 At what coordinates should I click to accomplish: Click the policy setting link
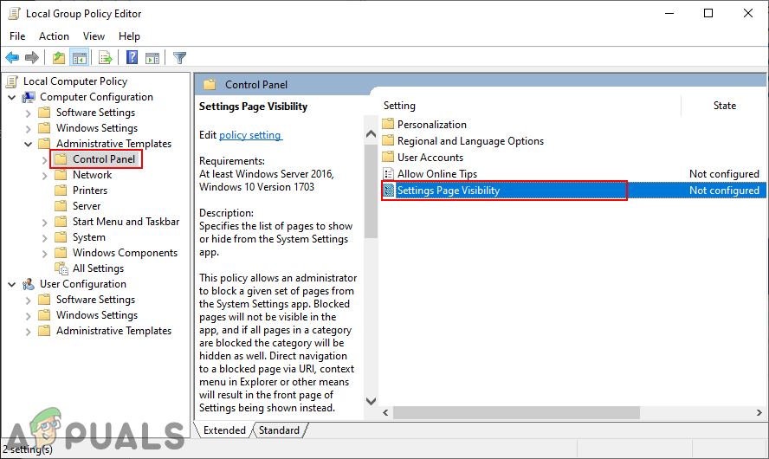point(250,135)
